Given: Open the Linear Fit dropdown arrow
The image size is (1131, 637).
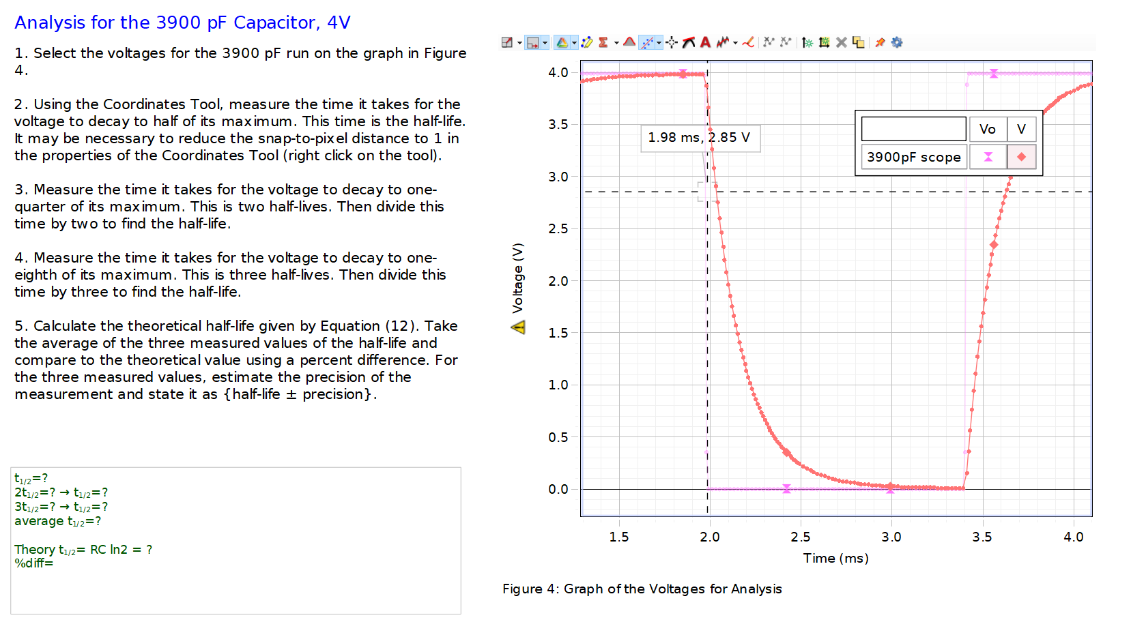Looking at the screenshot, I should click(x=658, y=42).
